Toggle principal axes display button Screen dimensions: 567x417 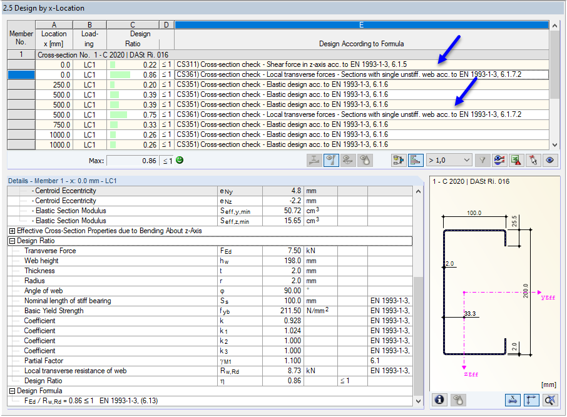531,400
